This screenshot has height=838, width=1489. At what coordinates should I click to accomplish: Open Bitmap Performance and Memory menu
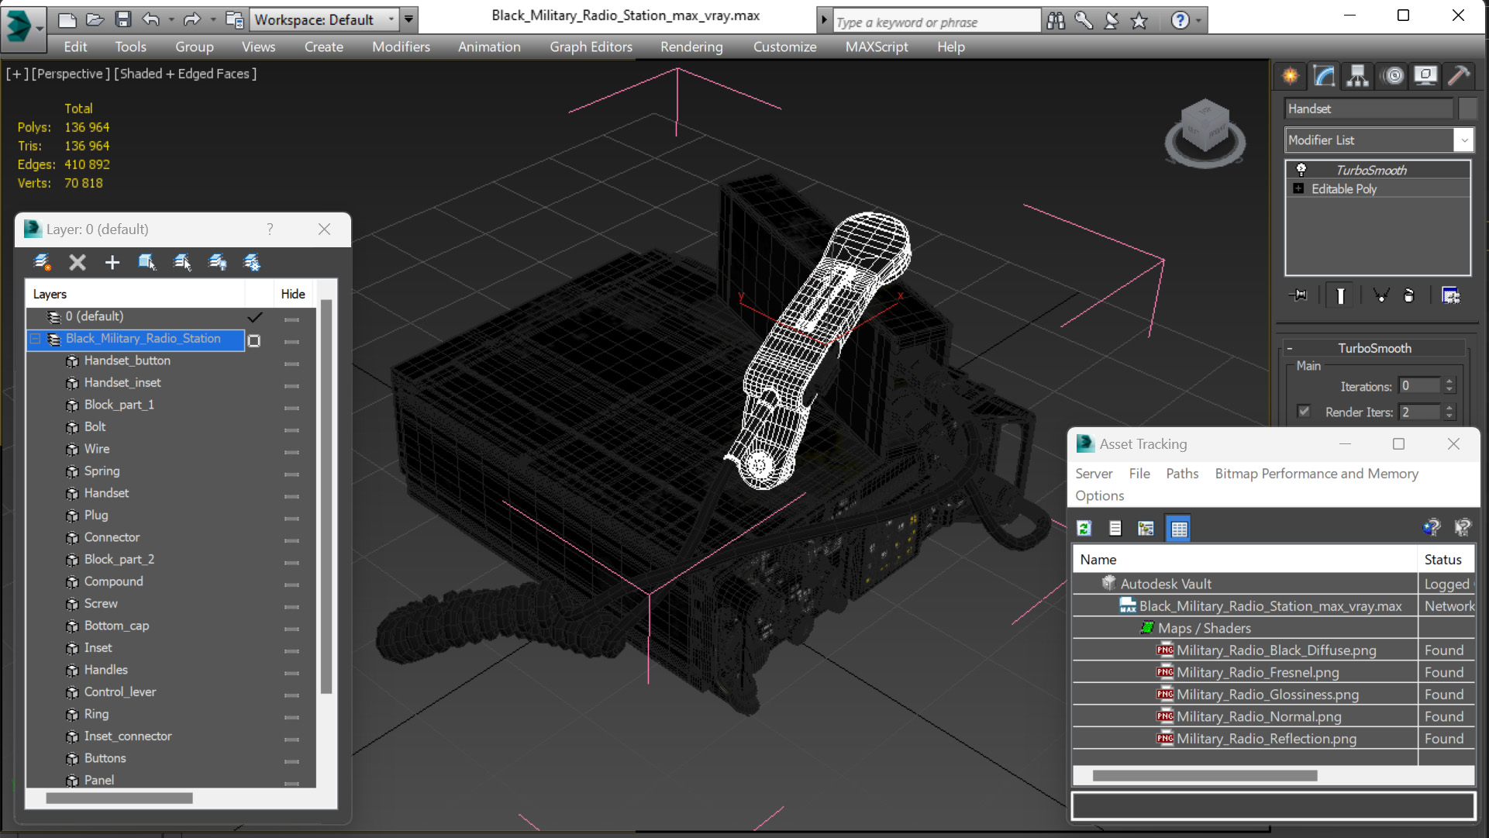[x=1316, y=474]
